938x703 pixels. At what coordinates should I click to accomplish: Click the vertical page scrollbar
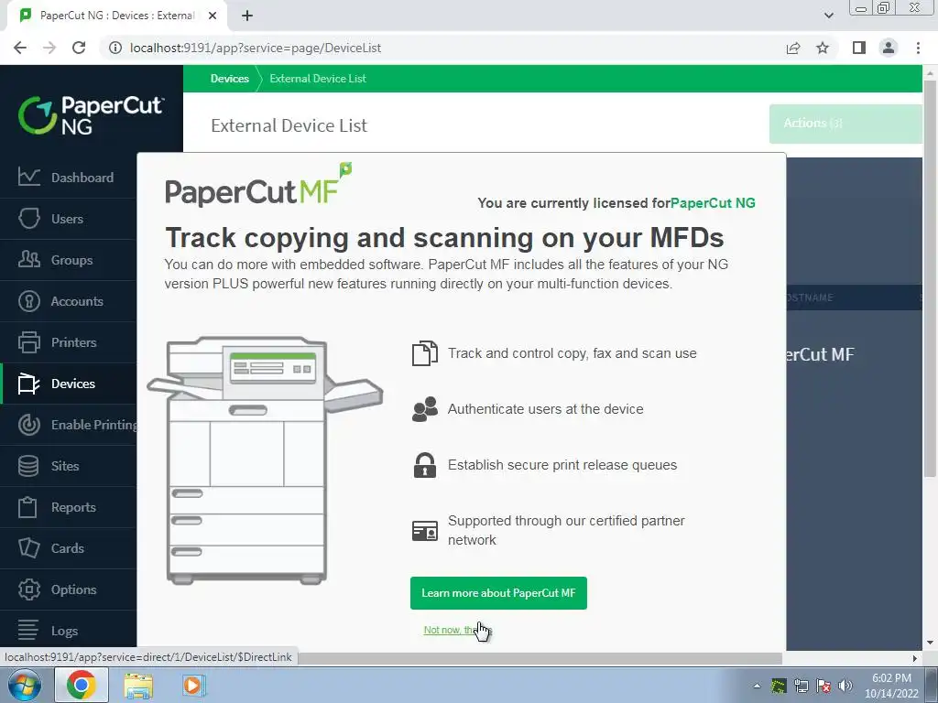[930, 278]
